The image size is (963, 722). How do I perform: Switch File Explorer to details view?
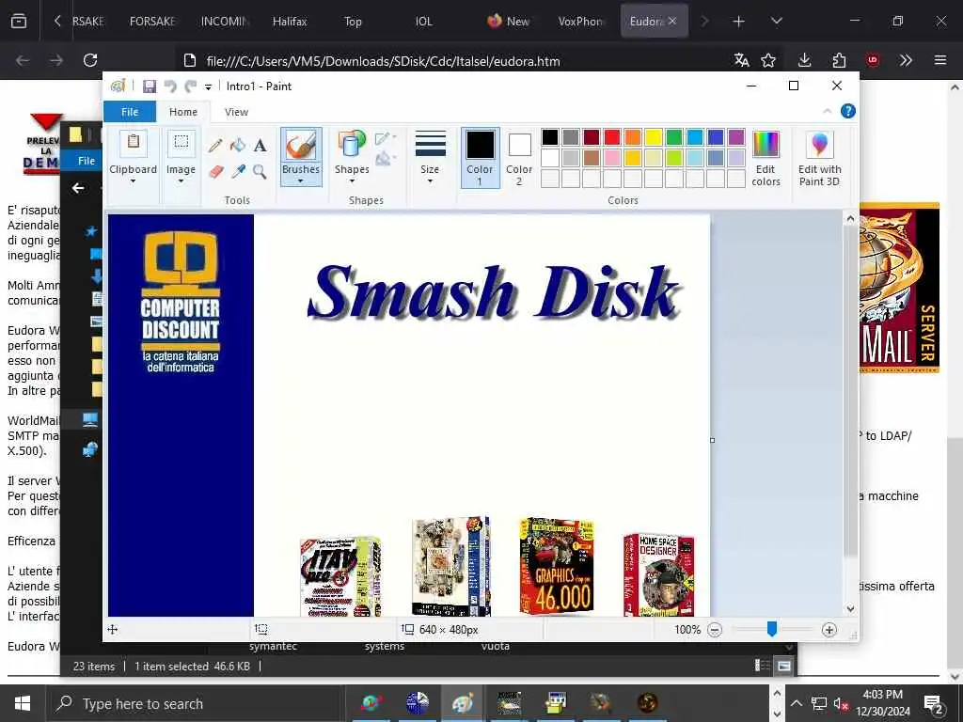click(762, 667)
